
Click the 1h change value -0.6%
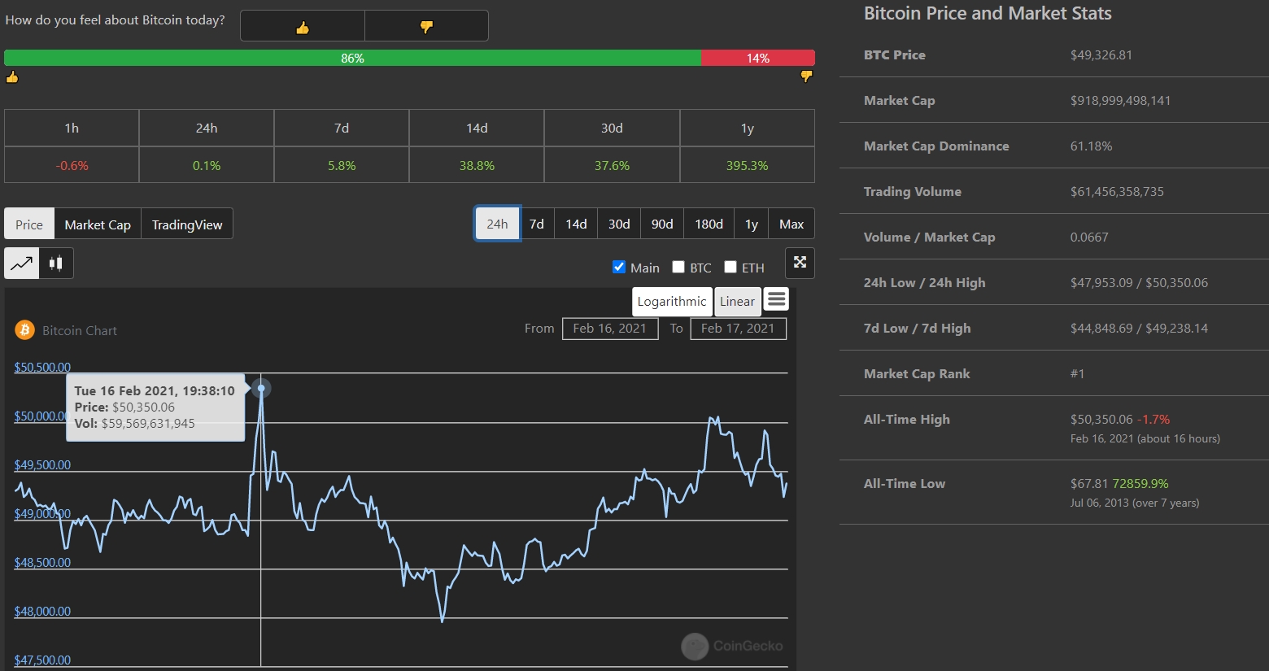pos(72,165)
